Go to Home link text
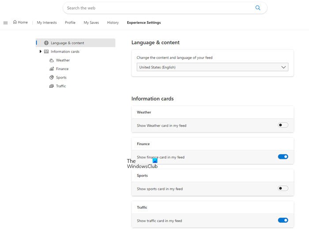This screenshot has height=233, width=309. coord(23,22)
